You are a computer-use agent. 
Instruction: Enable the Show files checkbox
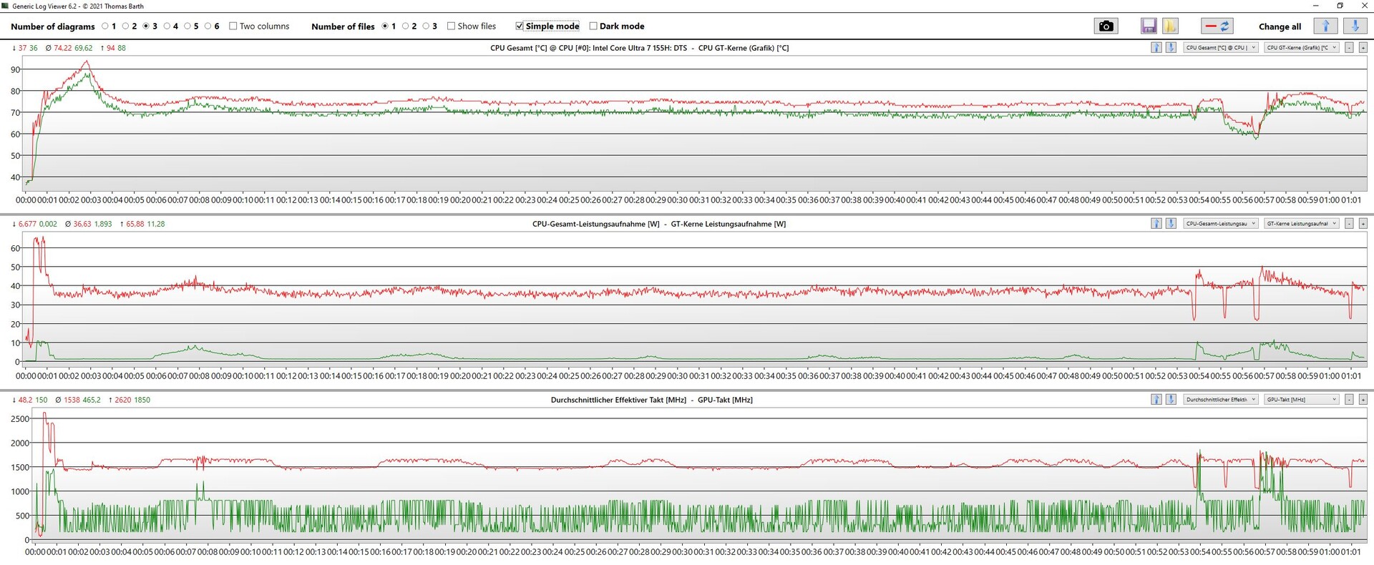point(452,26)
